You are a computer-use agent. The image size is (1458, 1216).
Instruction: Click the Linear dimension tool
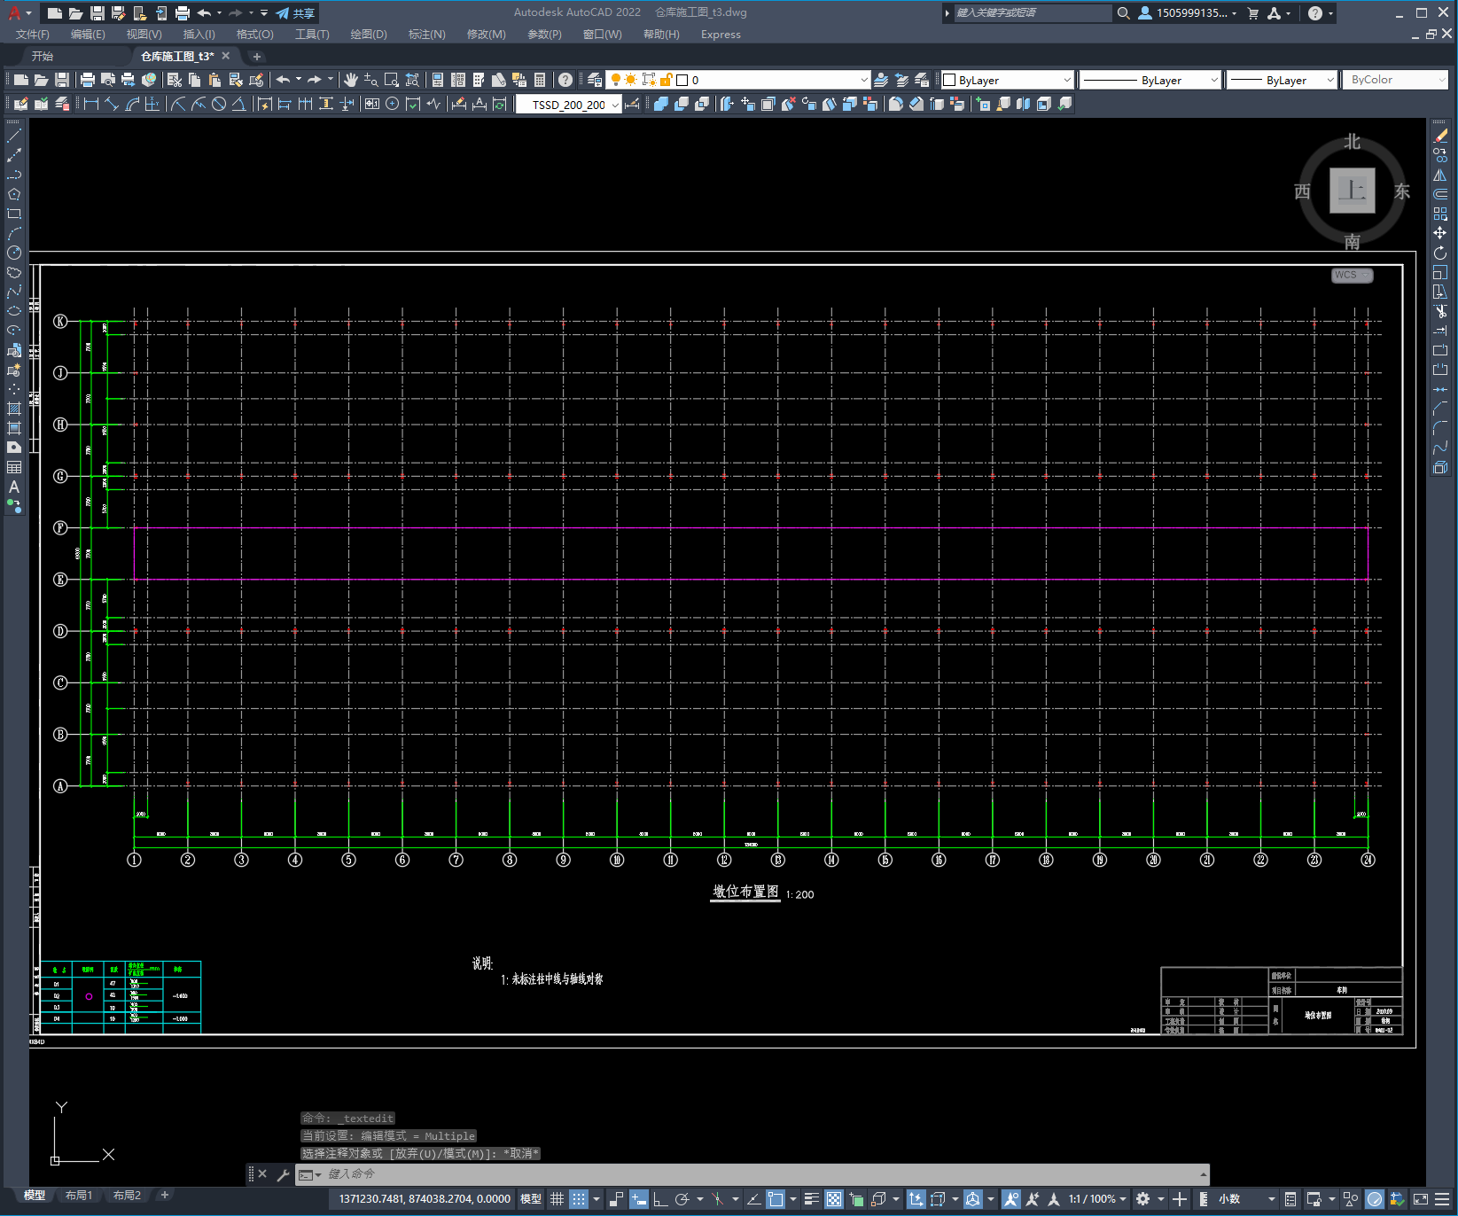[x=90, y=104]
